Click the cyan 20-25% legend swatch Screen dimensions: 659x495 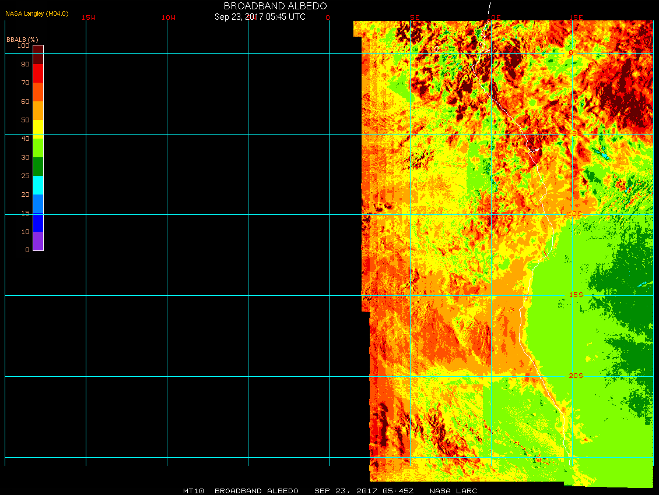pyautogui.click(x=38, y=185)
